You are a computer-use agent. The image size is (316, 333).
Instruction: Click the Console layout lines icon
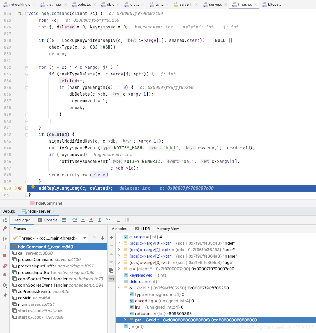click(64, 220)
